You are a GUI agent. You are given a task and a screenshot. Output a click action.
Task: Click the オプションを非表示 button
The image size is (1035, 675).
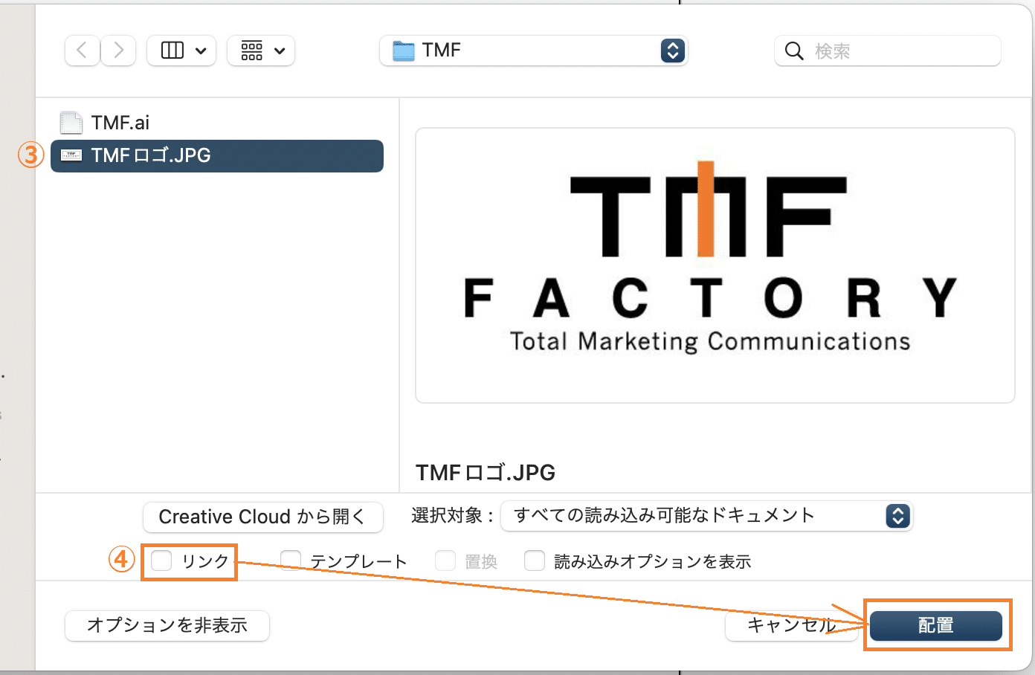167,625
